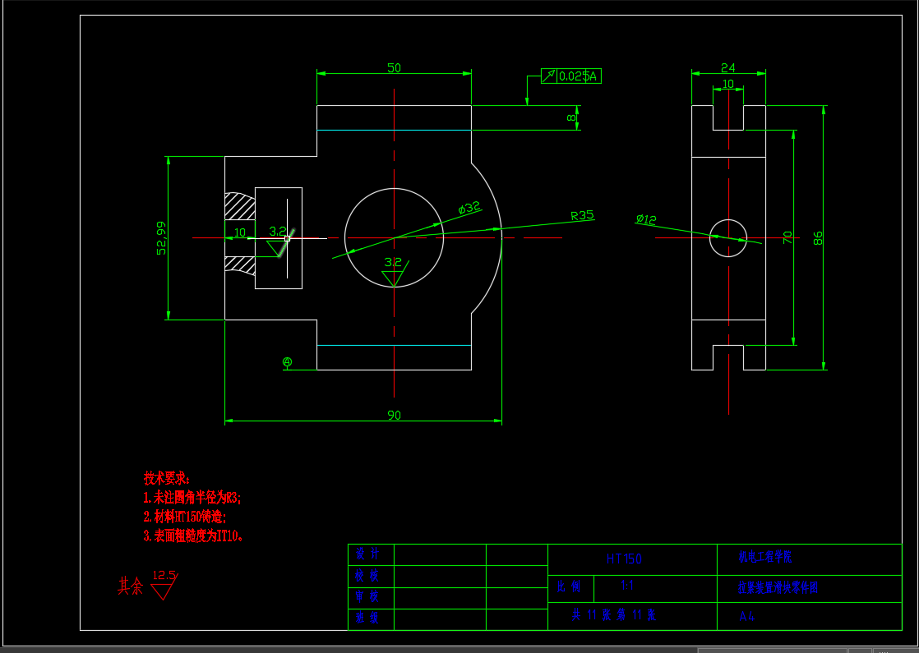This screenshot has width=919, height=653.
Task: Select the upper cyan line in front view
Action: tap(394, 130)
